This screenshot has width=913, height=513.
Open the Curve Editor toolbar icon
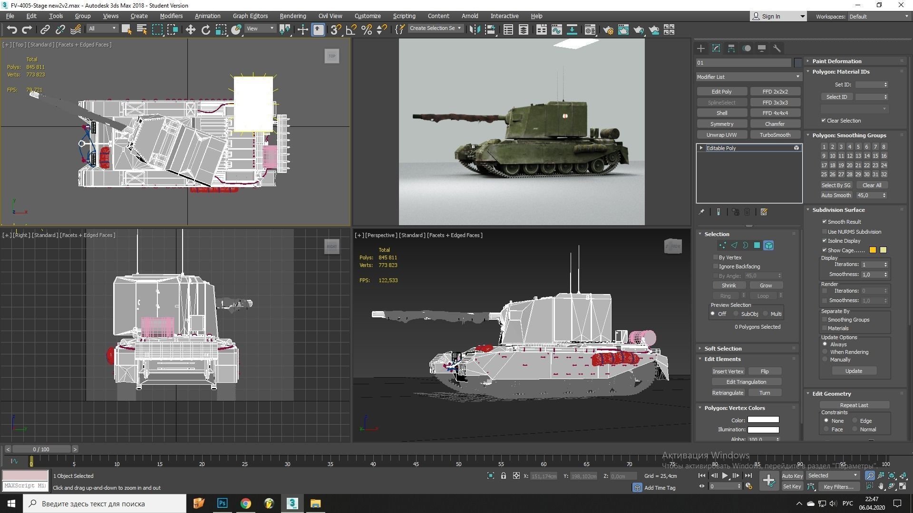click(x=556, y=30)
